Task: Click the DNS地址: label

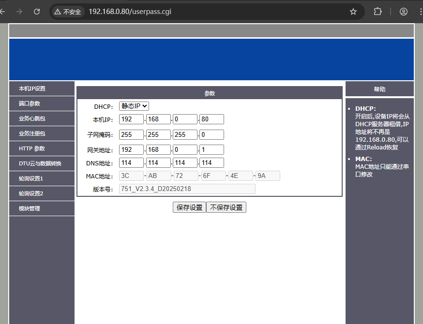Action: click(99, 163)
